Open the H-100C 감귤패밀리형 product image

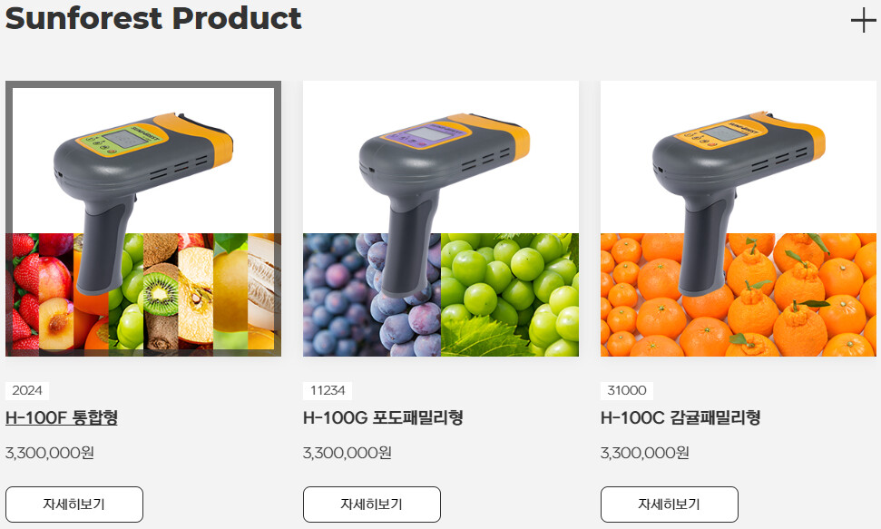739,219
